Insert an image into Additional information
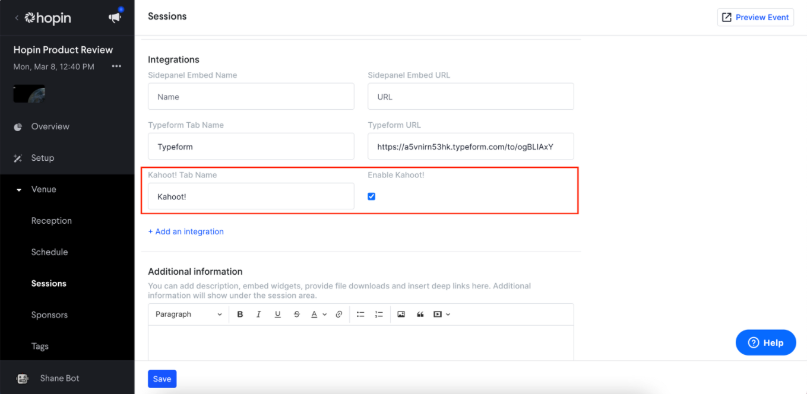The image size is (807, 394). point(401,314)
